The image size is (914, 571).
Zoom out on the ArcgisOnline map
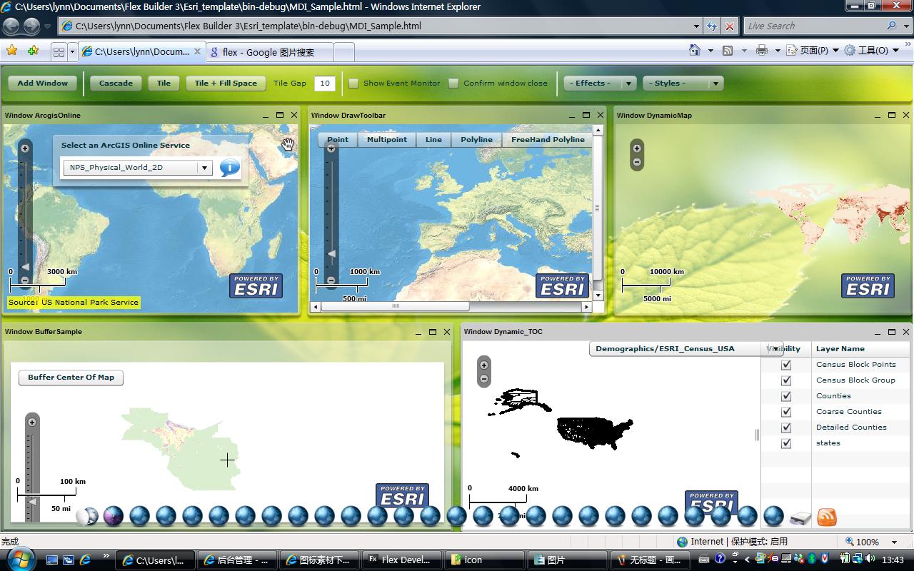pos(25,281)
